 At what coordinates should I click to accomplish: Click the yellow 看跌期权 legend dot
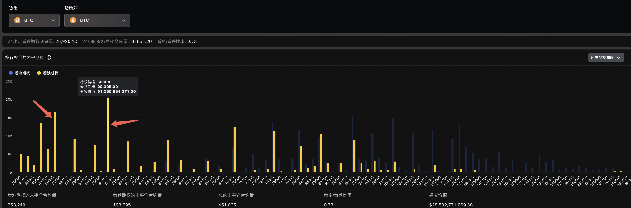click(x=39, y=73)
